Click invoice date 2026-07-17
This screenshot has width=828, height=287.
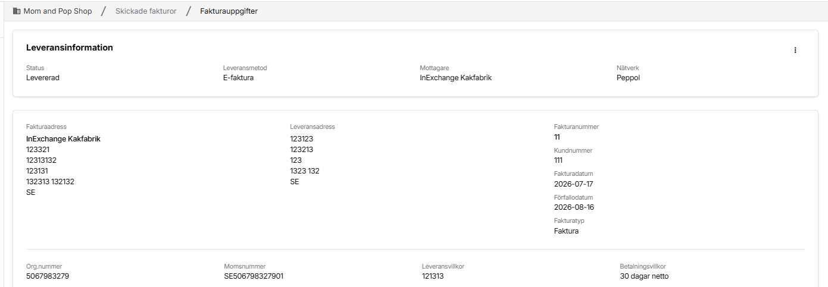click(x=574, y=184)
